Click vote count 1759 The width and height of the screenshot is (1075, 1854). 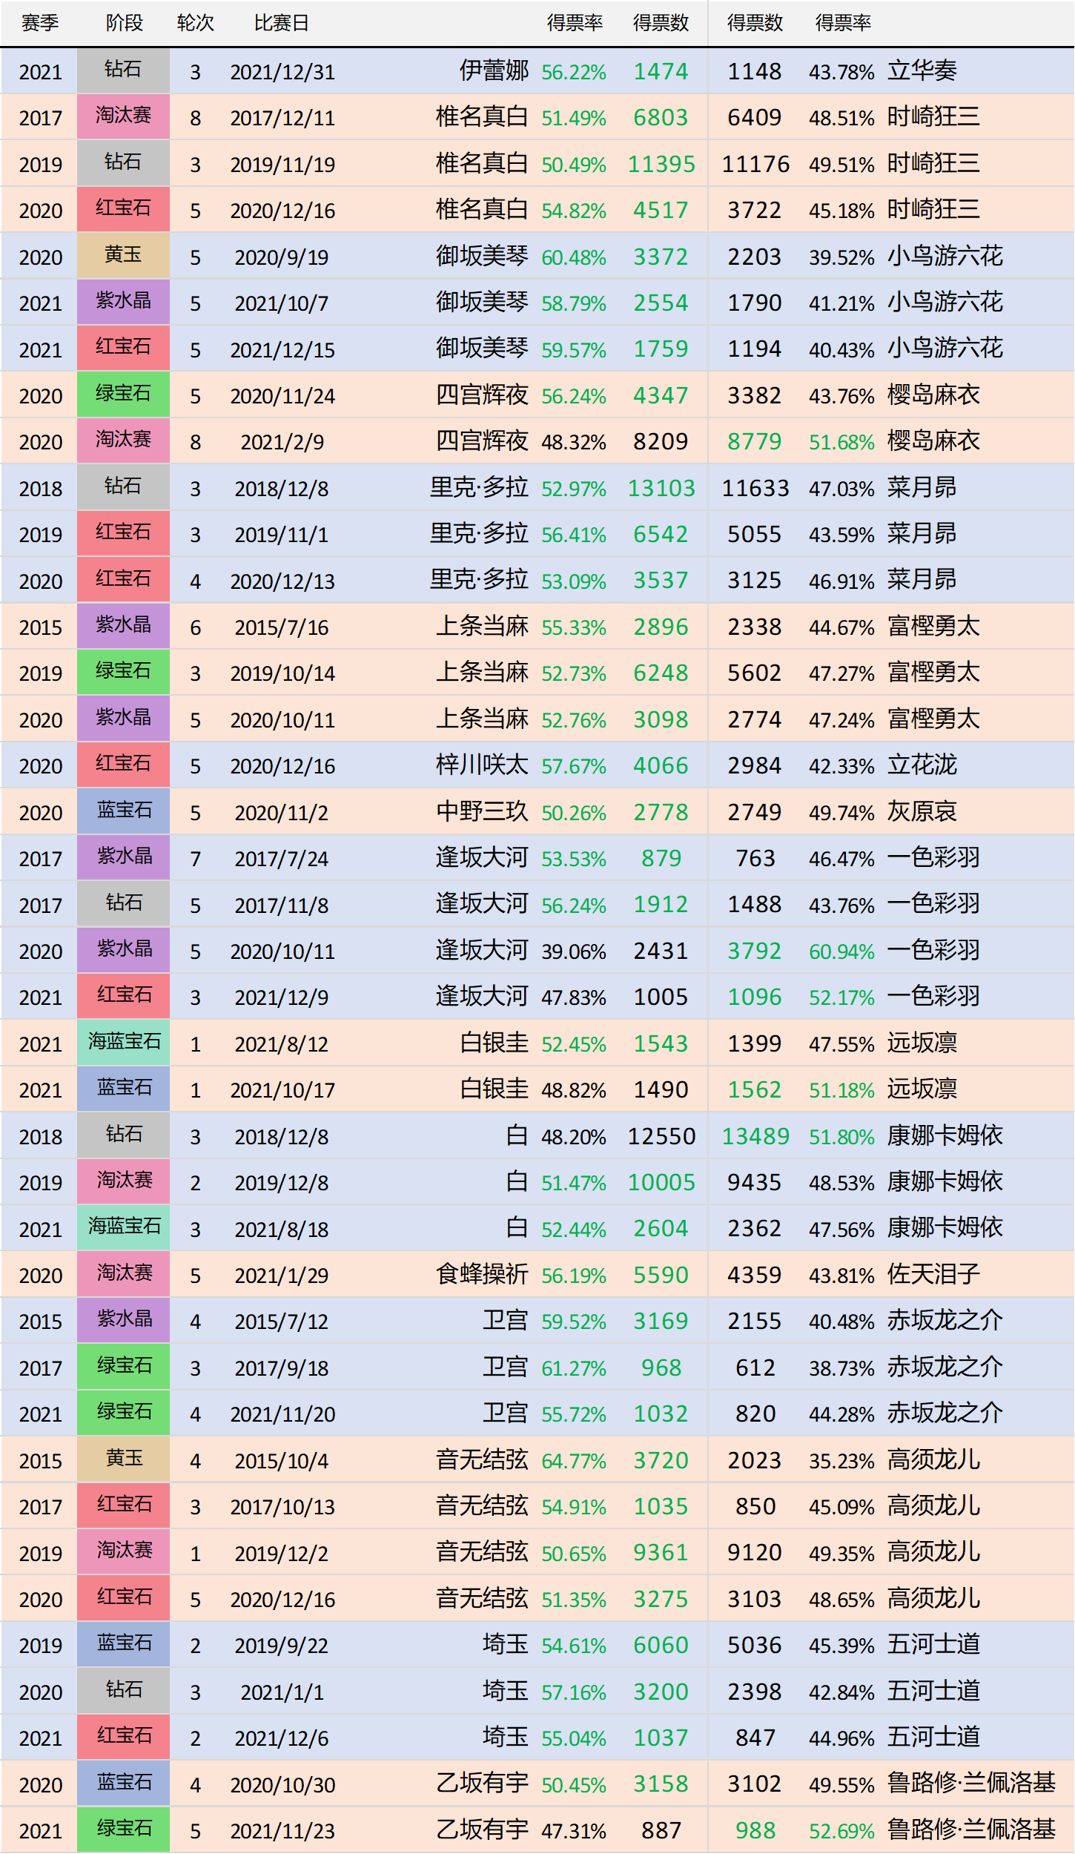[x=661, y=349]
